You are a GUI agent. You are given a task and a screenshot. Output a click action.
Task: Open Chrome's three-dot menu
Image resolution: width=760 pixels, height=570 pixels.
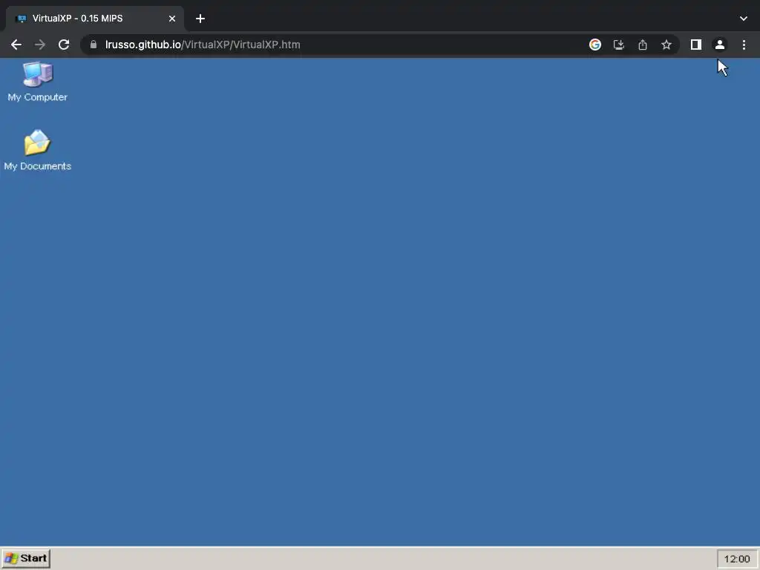point(744,45)
